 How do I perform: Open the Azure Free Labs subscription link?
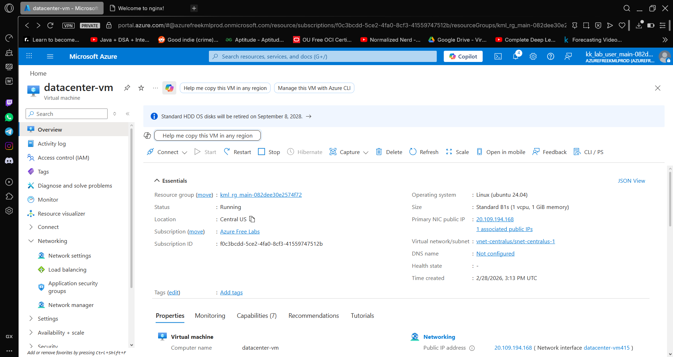[x=240, y=231]
